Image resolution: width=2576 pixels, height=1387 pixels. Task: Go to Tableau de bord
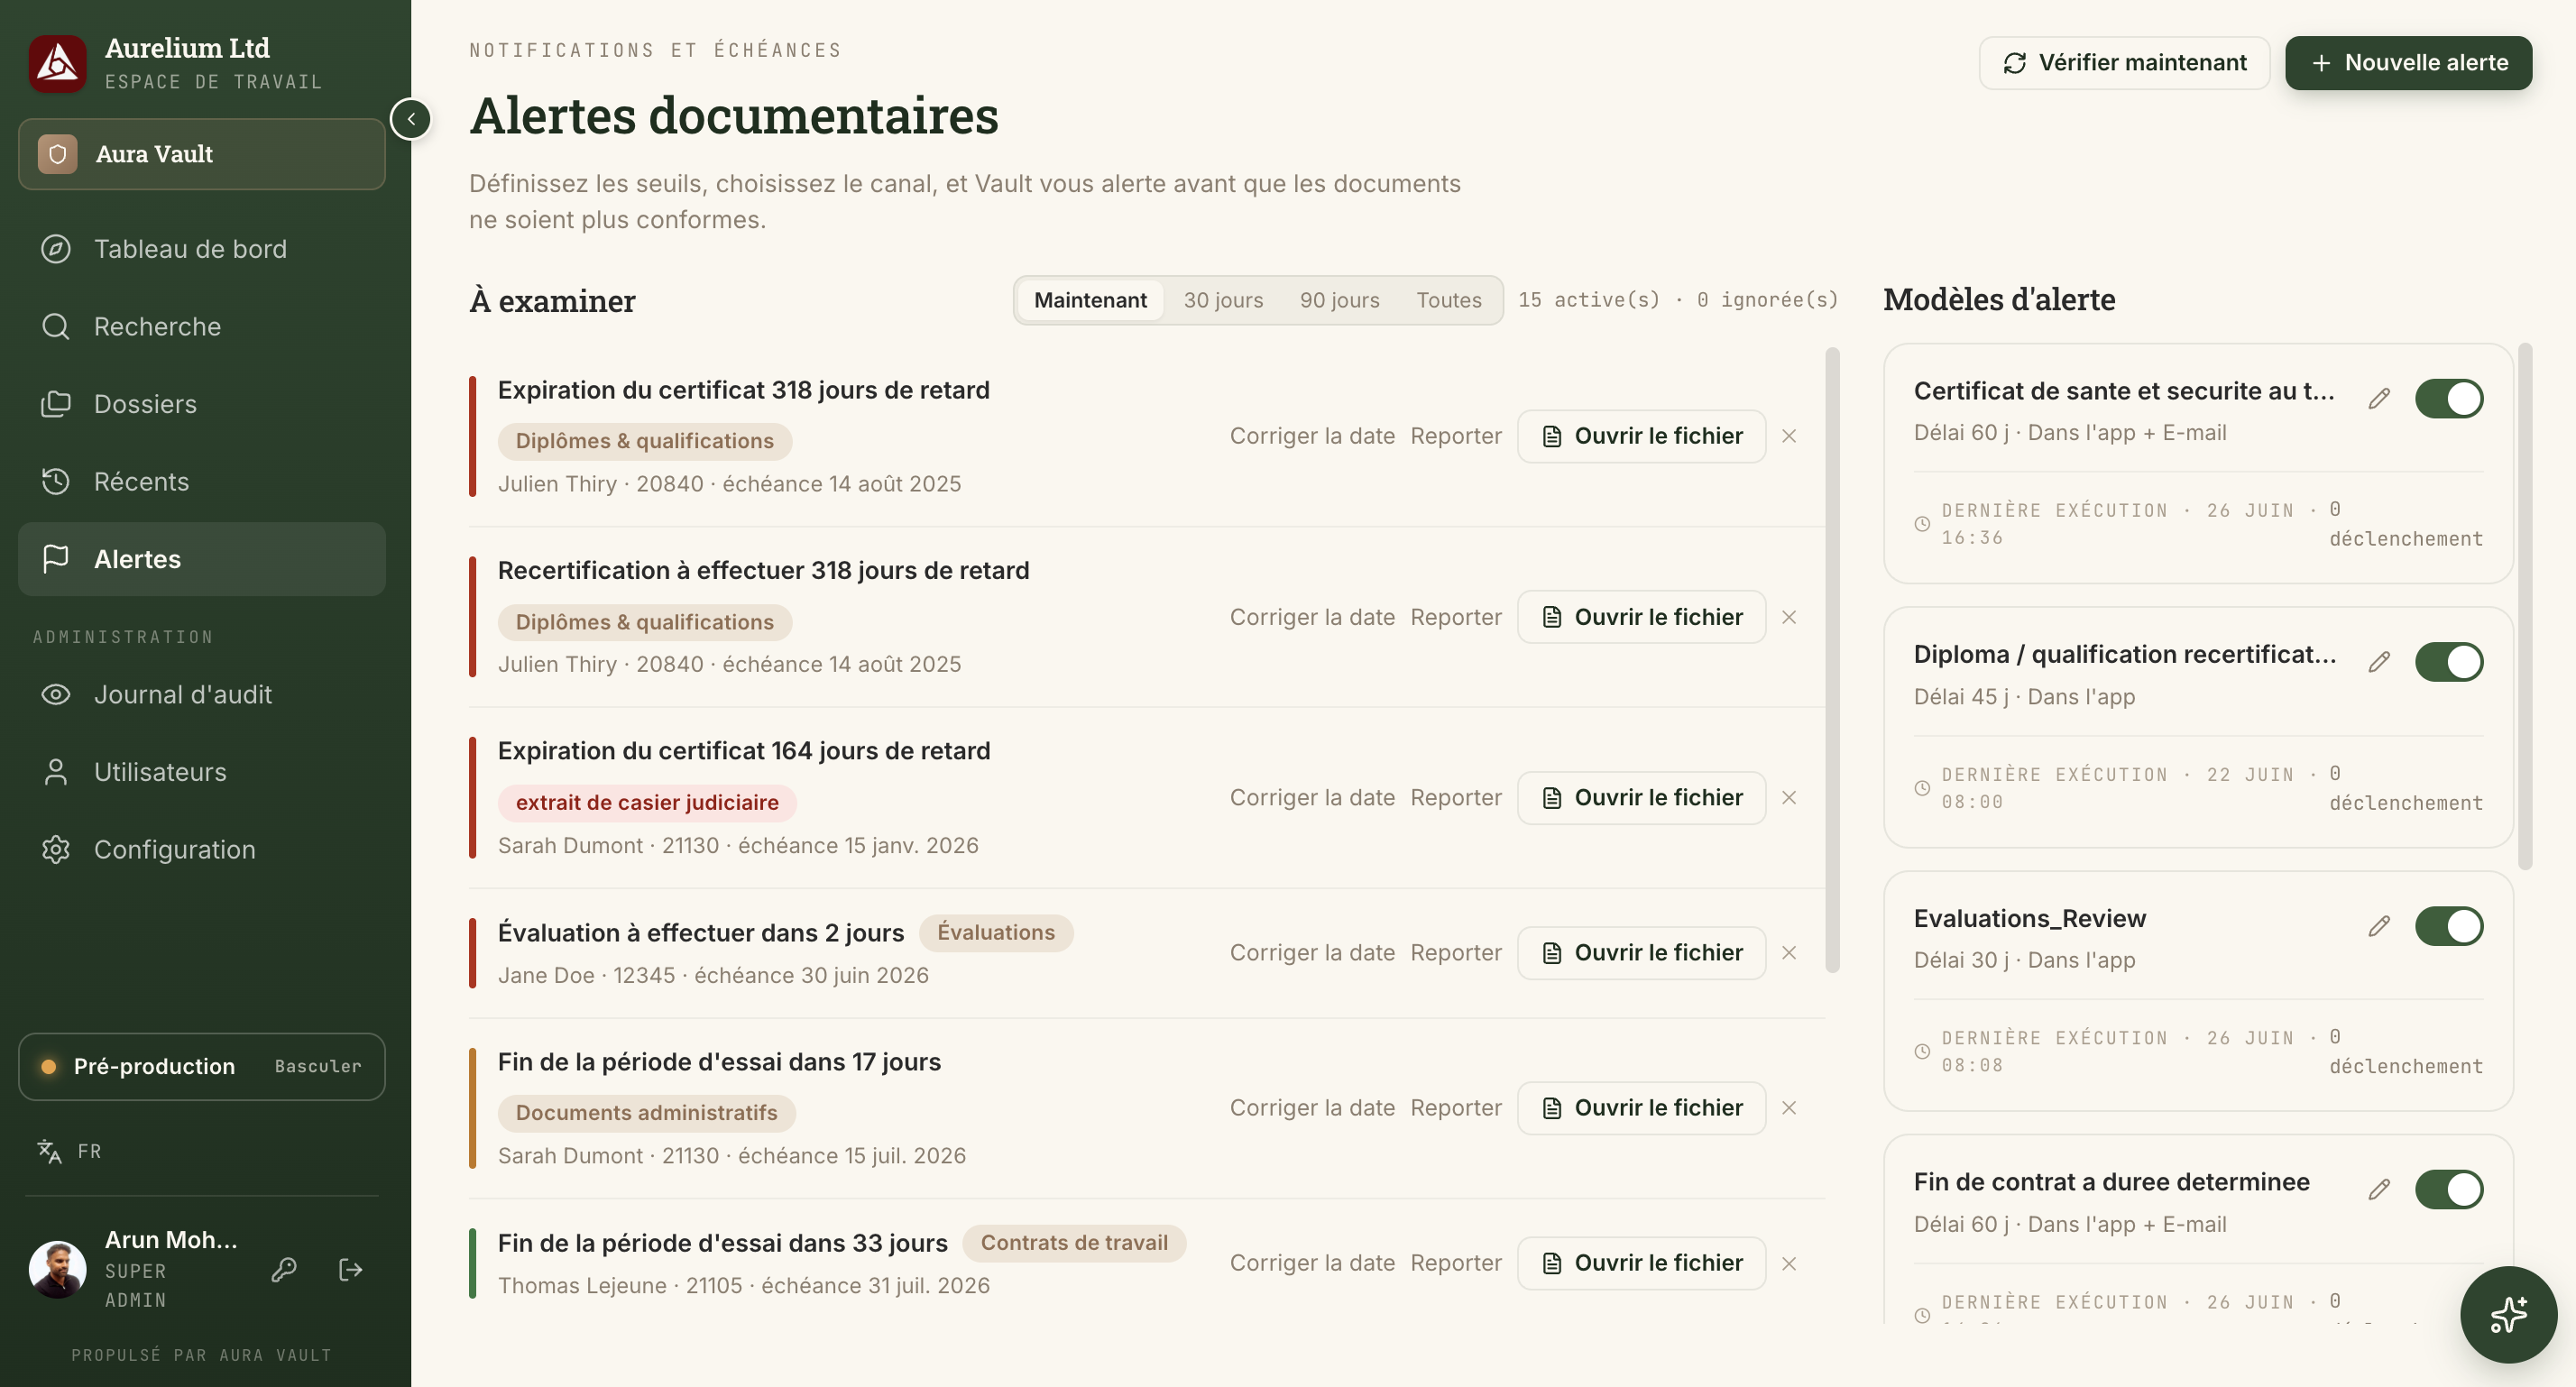click(x=202, y=249)
